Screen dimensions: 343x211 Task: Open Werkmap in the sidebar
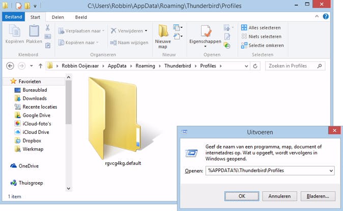click(33, 149)
